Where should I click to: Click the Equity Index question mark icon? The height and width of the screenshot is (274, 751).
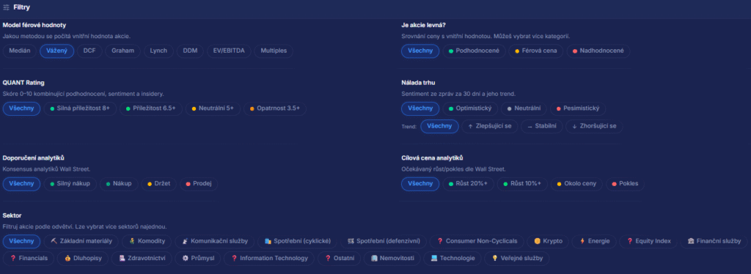pyautogui.click(x=629, y=242)
